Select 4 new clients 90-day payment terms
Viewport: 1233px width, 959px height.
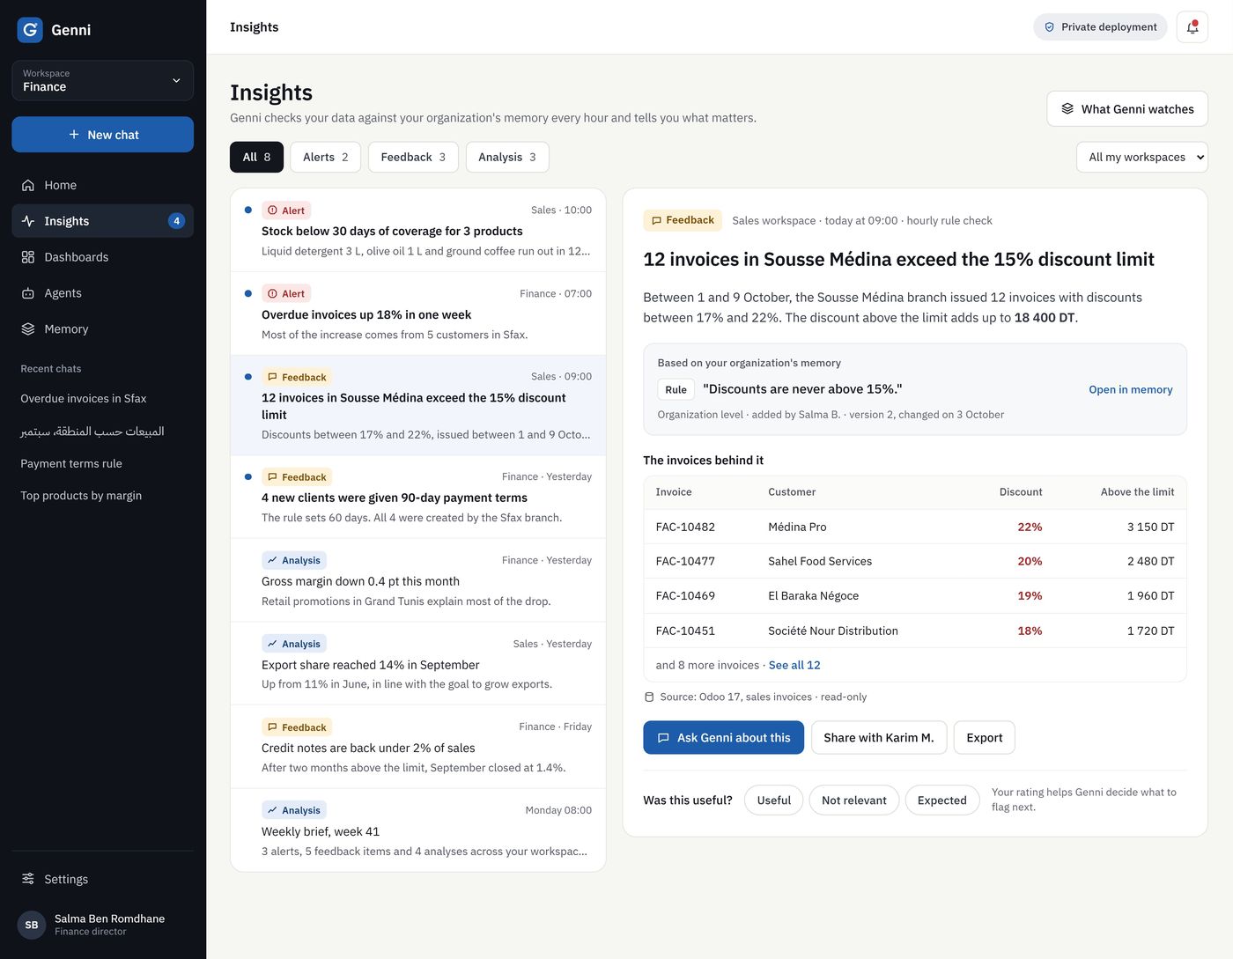pyautogui.click(x=418, y=498)
